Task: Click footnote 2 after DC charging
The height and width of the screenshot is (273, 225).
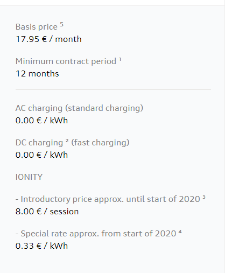Action: click(67, 141)
